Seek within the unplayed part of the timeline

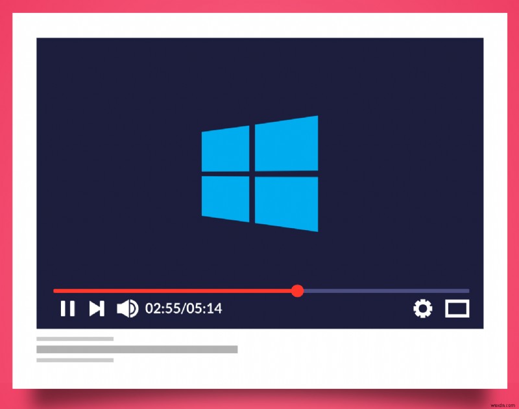[x=386, y=291]
